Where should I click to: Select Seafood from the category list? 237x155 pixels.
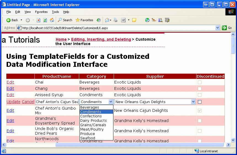pyautogui.click(x=88, y=138)
